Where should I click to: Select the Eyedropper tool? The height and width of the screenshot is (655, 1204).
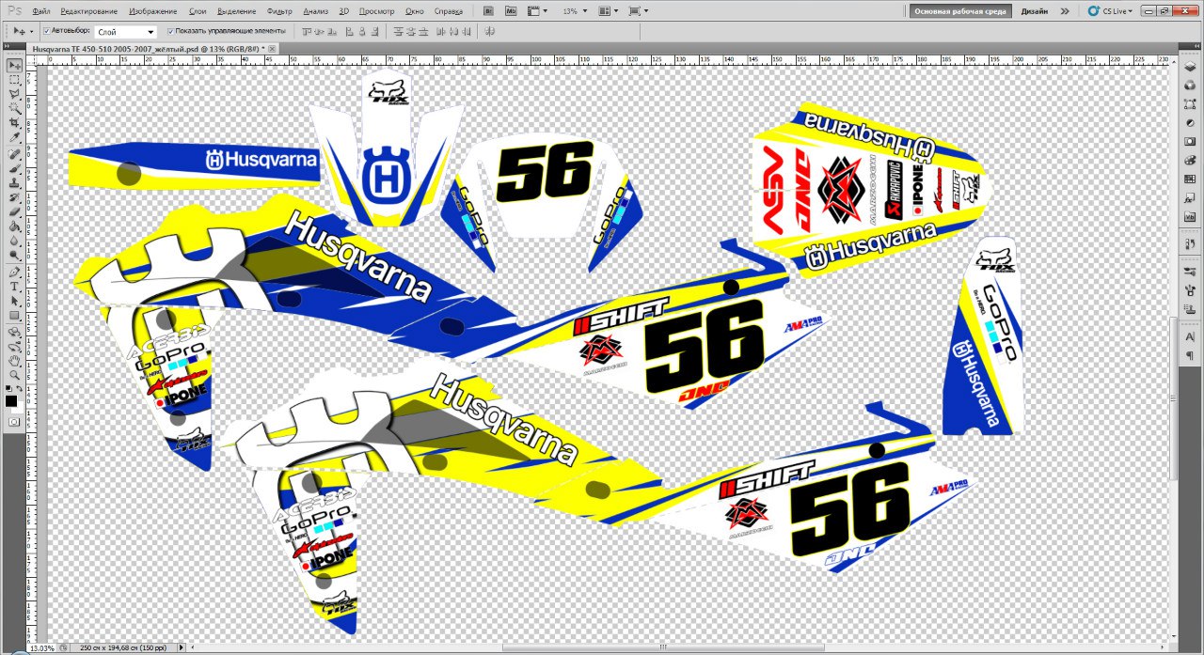point(15,137)
